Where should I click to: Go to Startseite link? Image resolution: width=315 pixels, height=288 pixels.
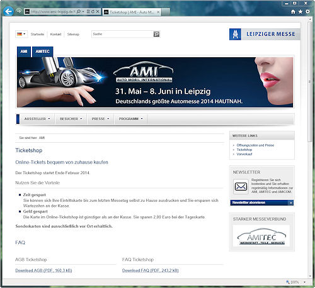click(x=37, y=34)
